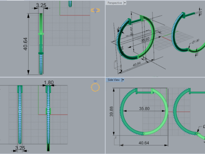Select the 35.80 dimension in Side View
This screenshot has width=205, height=154.
(x=144, y=109)
